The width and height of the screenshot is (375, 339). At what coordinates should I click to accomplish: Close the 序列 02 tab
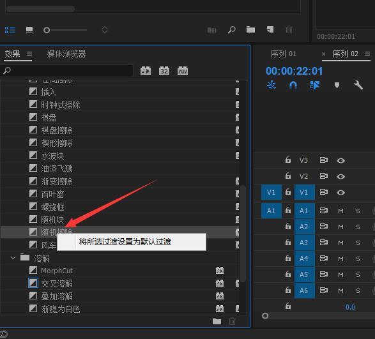[324, 54]
